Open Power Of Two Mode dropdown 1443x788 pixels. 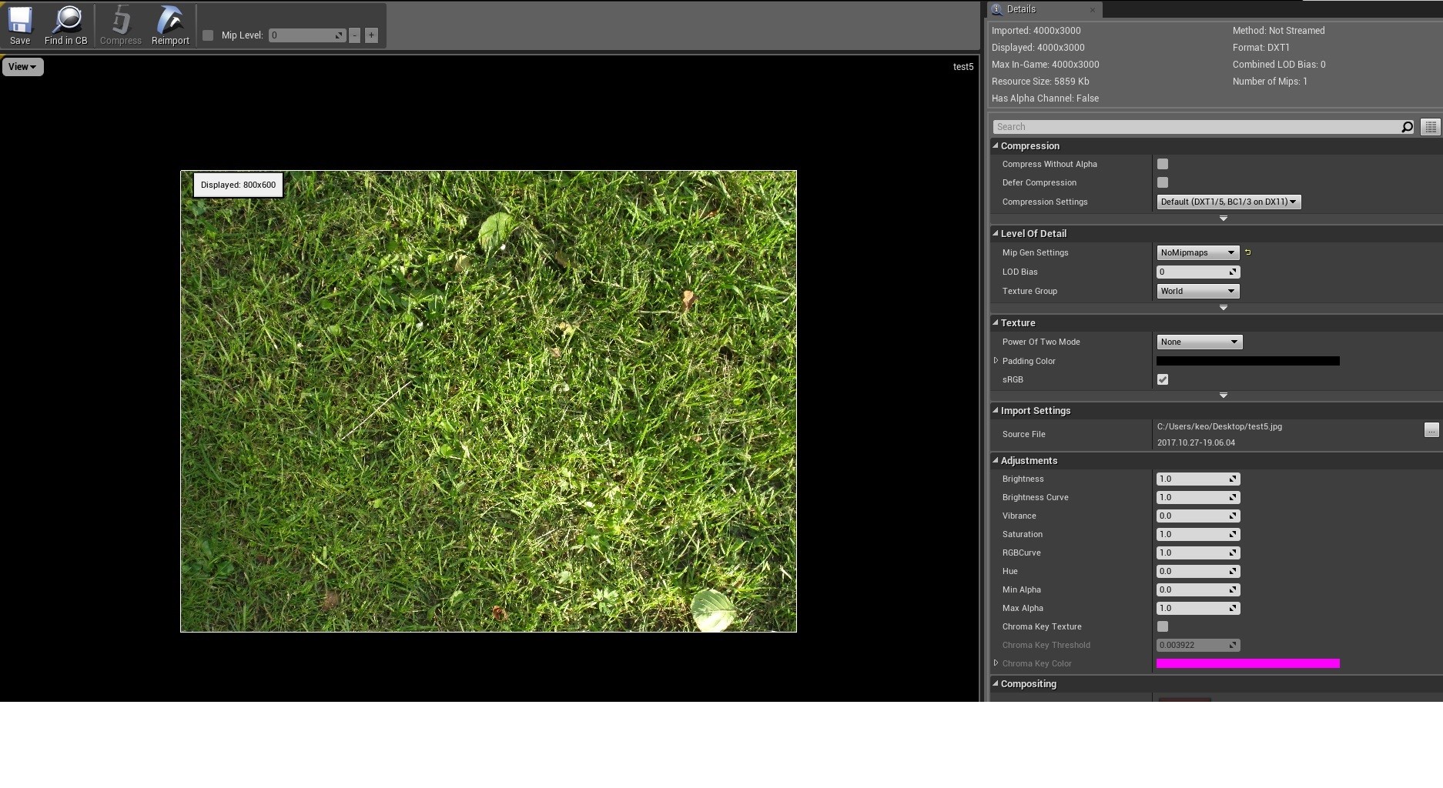[x=1199, y=342]
